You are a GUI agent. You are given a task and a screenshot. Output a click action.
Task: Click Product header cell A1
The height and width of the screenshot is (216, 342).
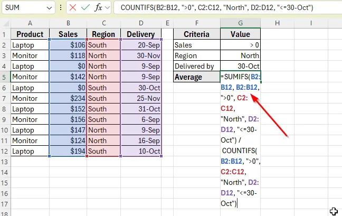(x=30, y=34)
